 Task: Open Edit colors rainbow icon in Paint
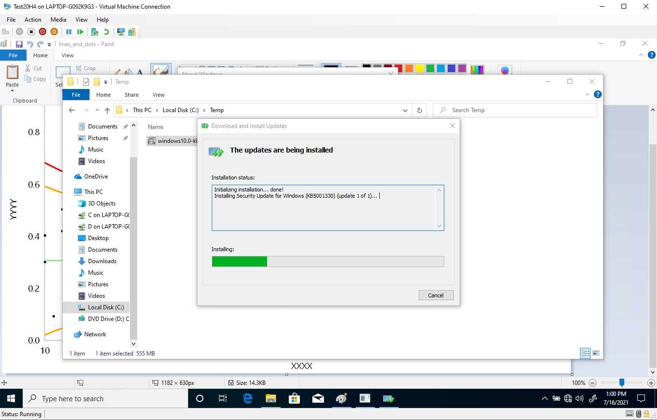(x=477, y=70)
